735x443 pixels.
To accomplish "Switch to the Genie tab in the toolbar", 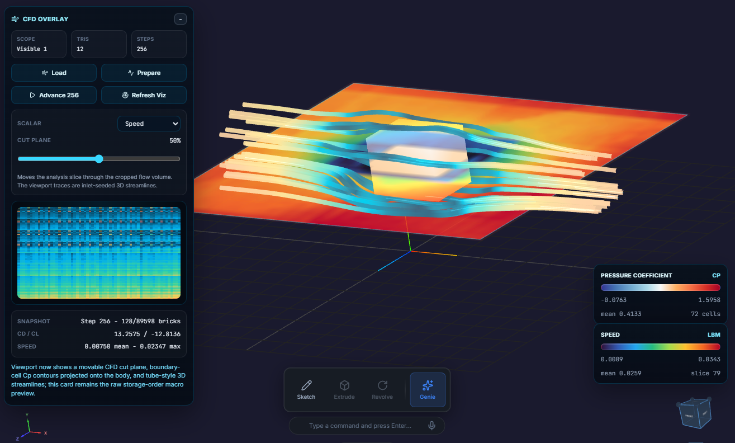I will [x=427, y=390].
